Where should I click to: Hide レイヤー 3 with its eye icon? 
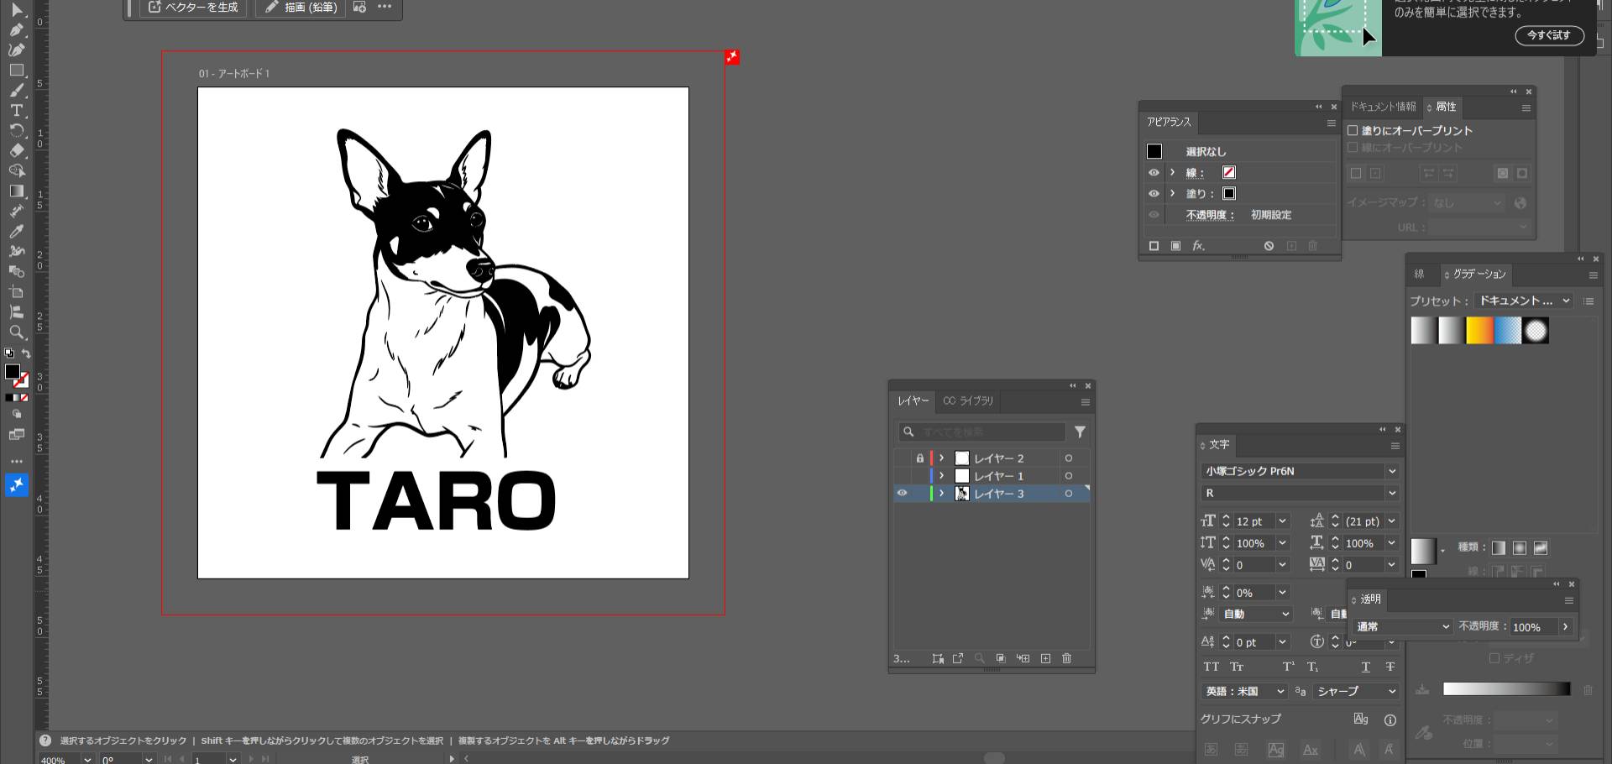point(903,494)
